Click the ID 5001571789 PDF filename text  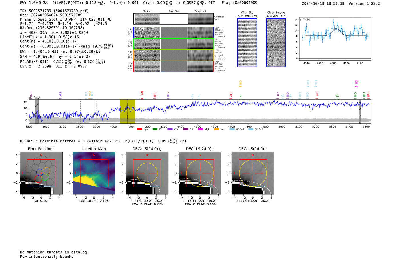point(54,11)
